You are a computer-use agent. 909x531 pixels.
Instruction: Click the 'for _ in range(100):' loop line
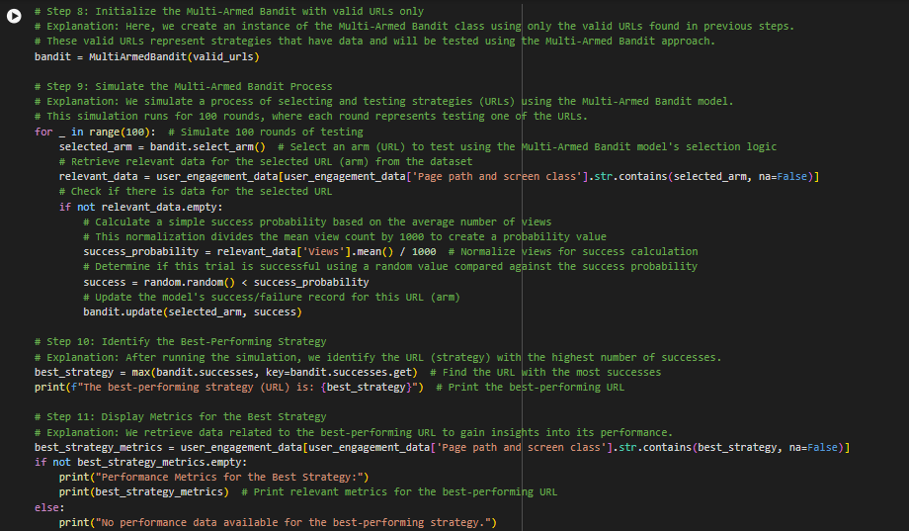[199, 132]
